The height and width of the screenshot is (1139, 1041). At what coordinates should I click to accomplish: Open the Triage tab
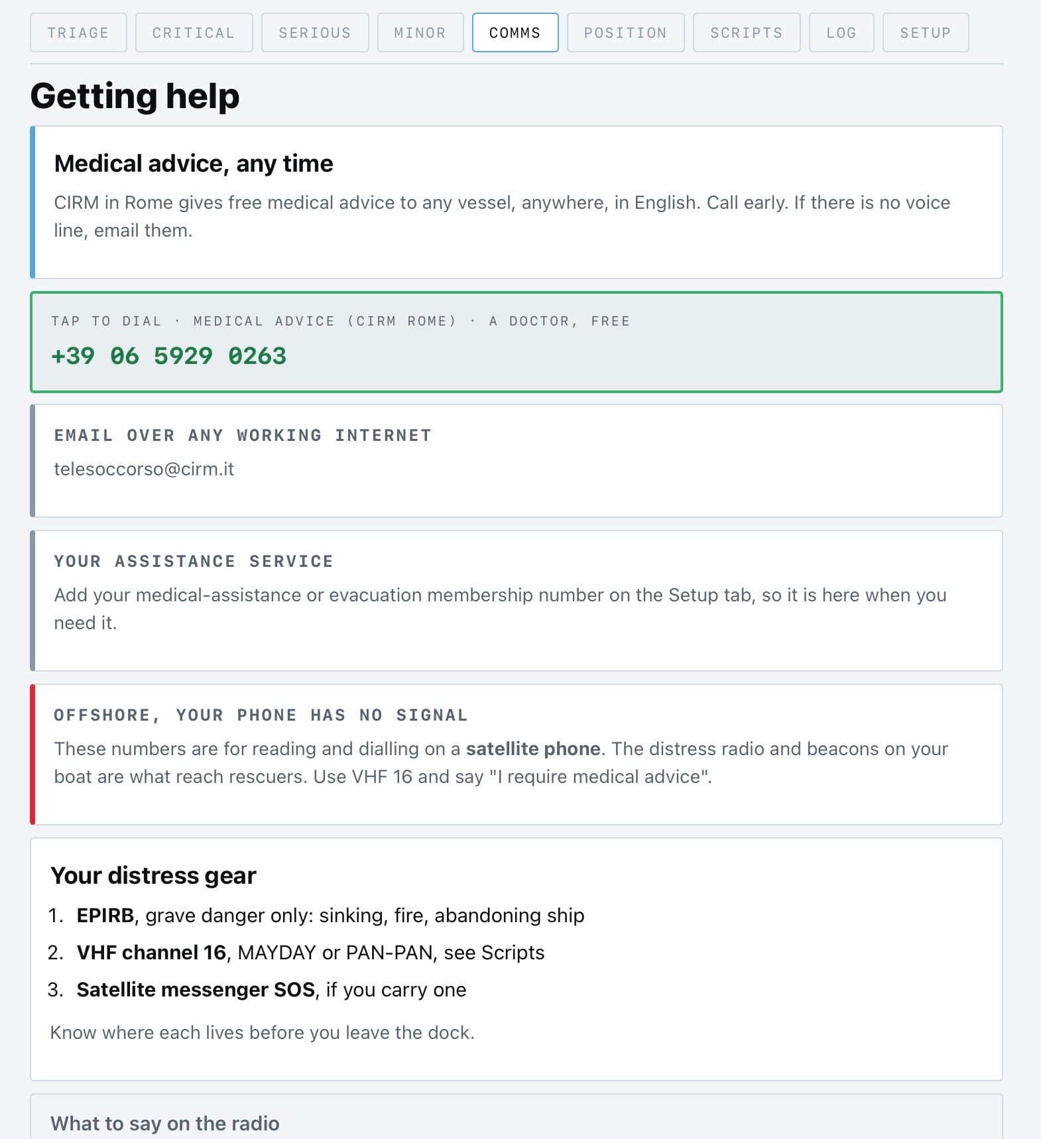click(78, 32)
